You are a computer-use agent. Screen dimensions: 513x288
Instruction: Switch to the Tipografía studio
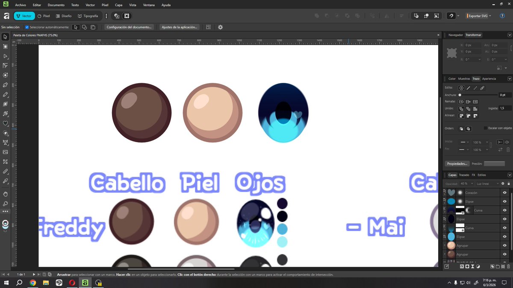pos(88,16)
